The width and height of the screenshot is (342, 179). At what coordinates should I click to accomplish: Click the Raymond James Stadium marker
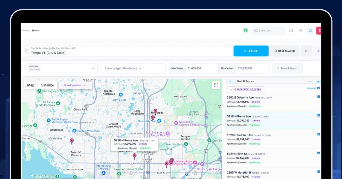119,174
